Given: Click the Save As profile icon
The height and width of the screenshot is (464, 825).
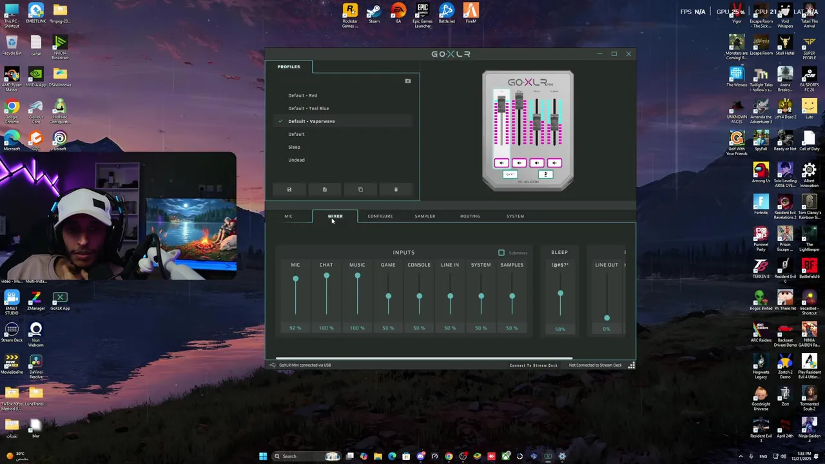Looking at the screenshot, I should point(325,189).
